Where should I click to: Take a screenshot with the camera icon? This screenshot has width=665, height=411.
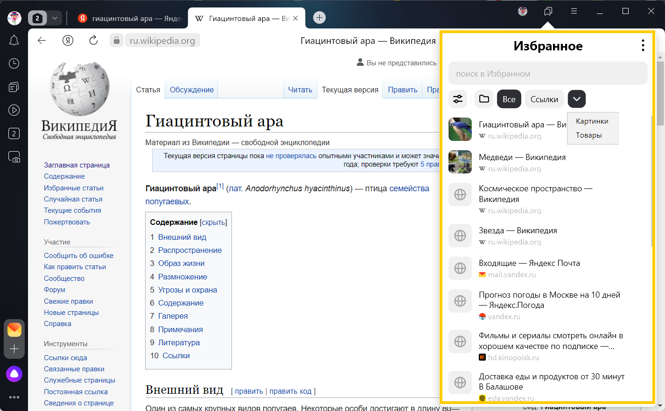[14, 157]
